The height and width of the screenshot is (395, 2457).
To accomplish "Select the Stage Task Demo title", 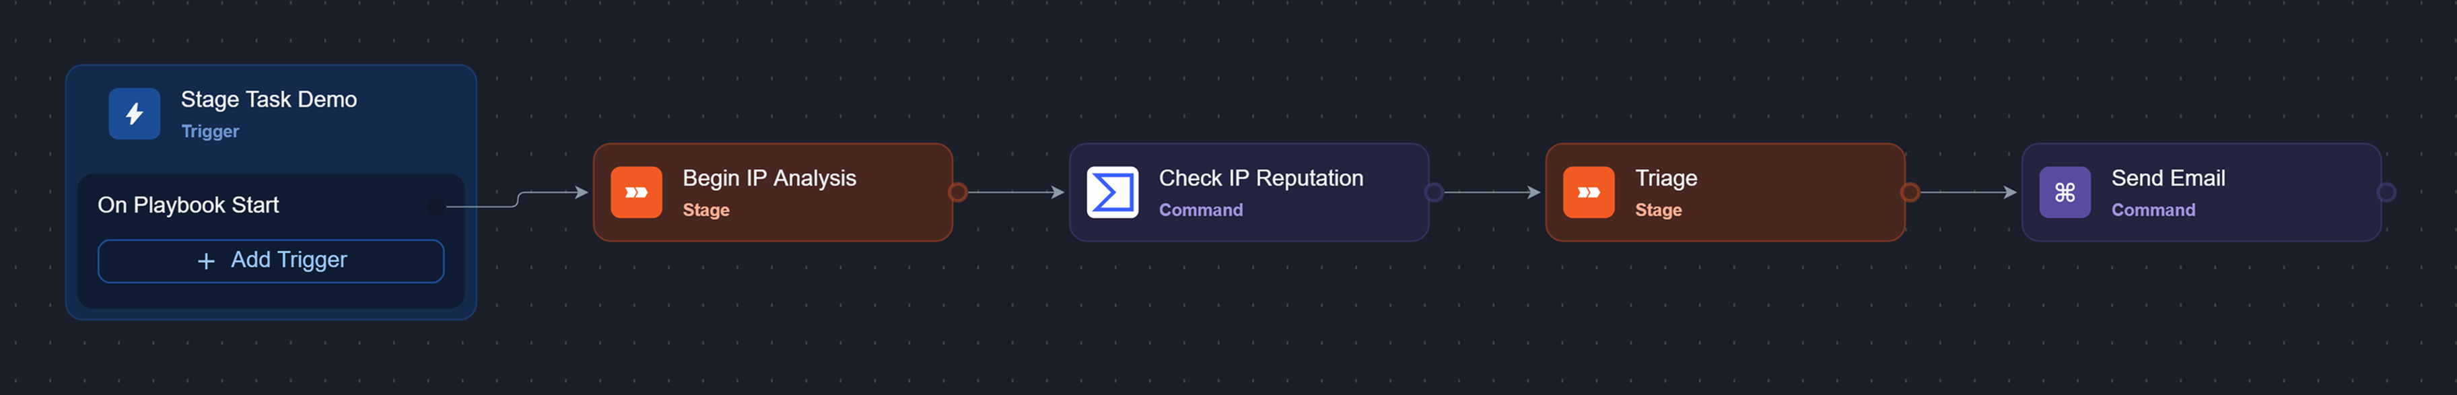I will pos(269,99).
